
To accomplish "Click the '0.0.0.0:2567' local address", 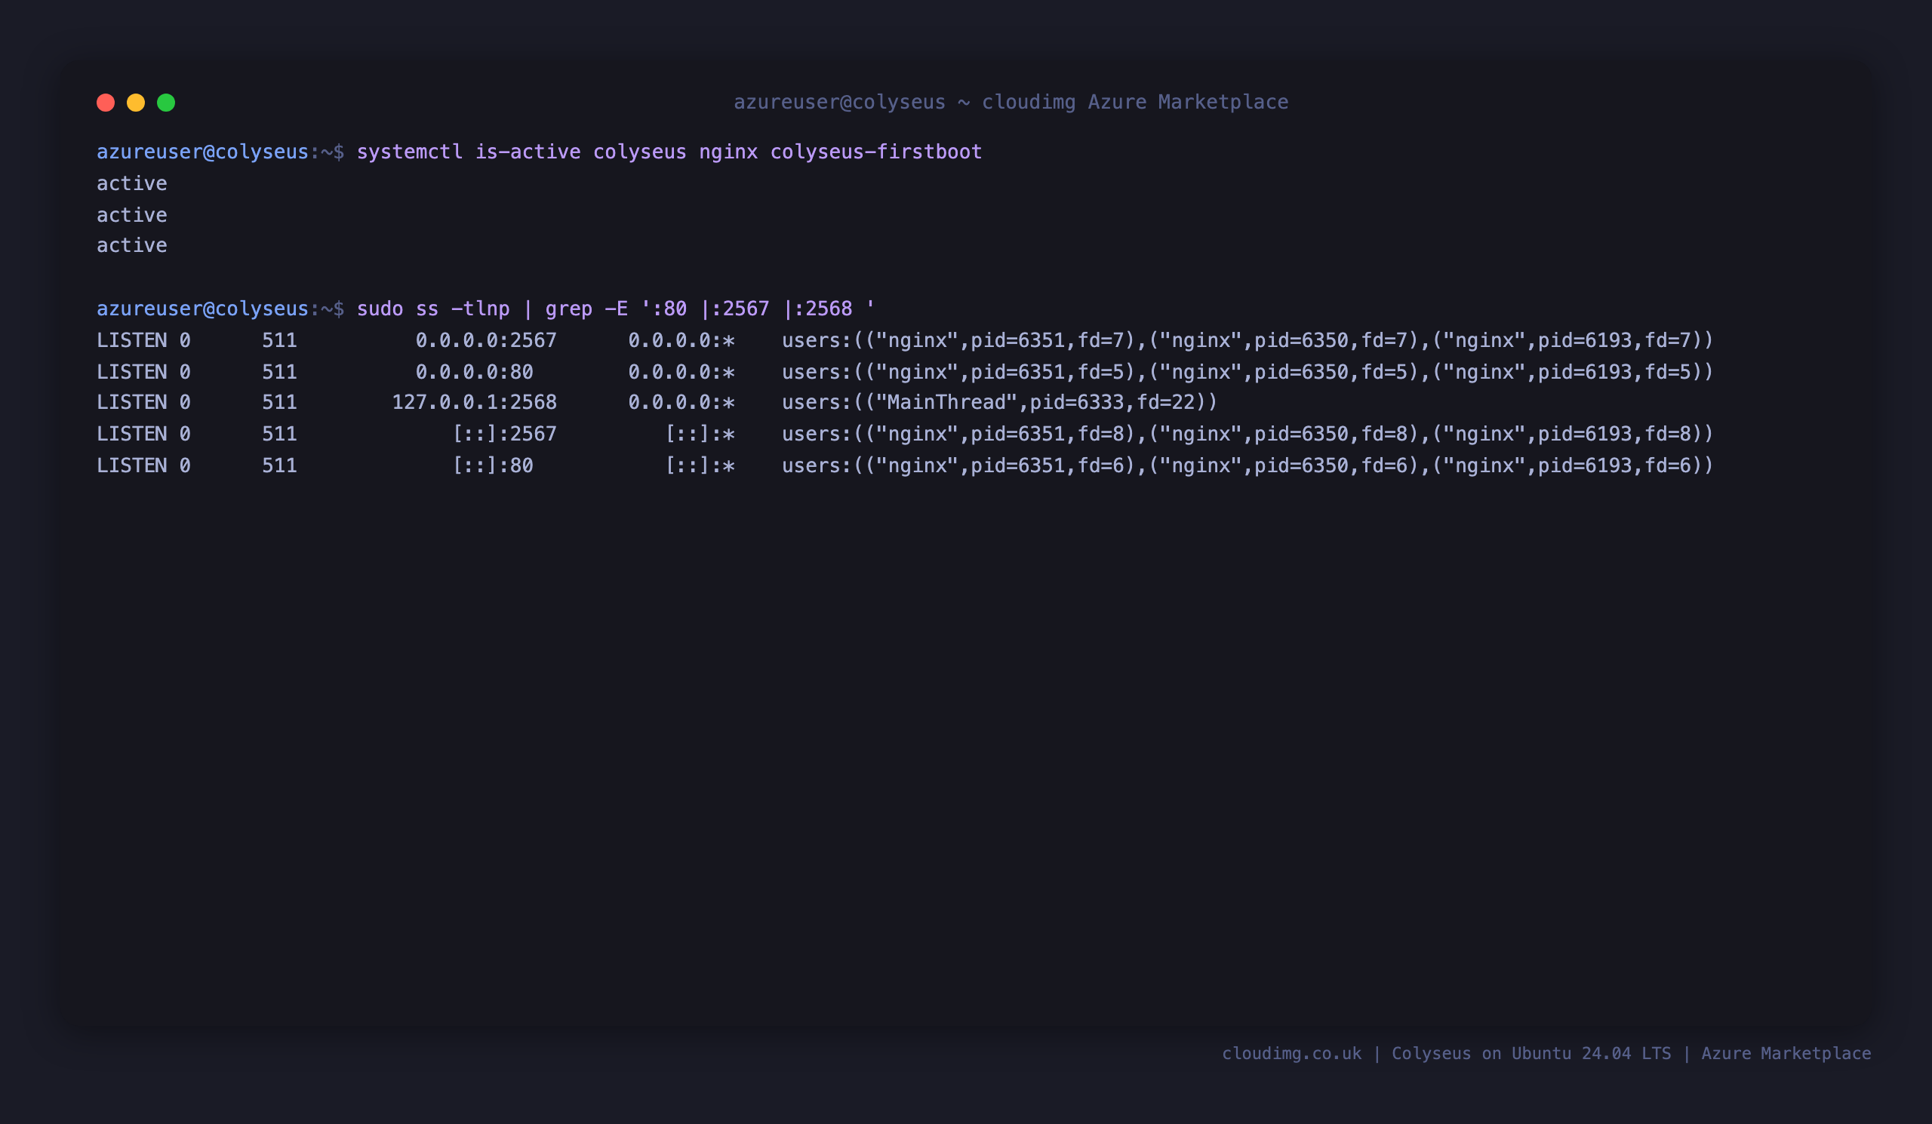I will [486, 340].
